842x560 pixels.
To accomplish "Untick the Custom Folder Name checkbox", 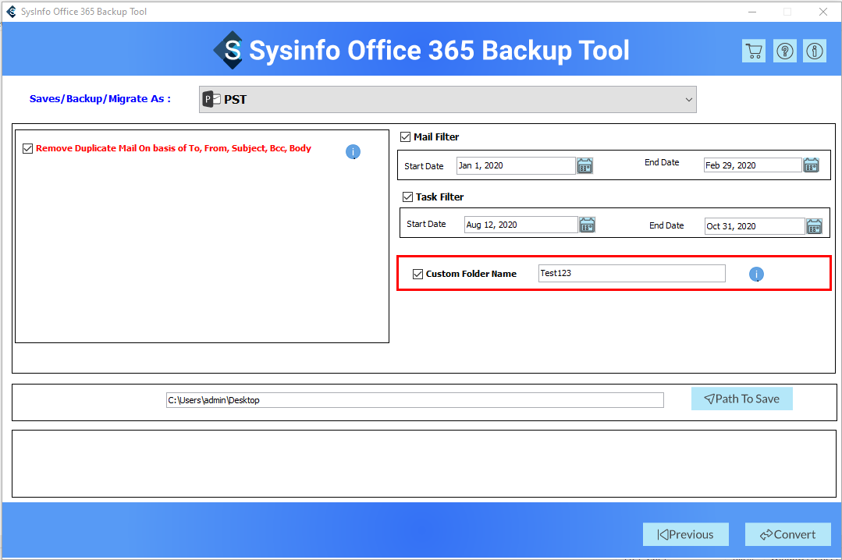I will click(417, 274).
